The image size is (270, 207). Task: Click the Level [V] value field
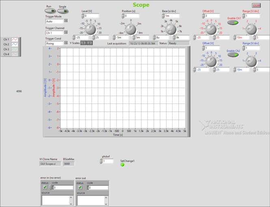[x=92, y=16]
